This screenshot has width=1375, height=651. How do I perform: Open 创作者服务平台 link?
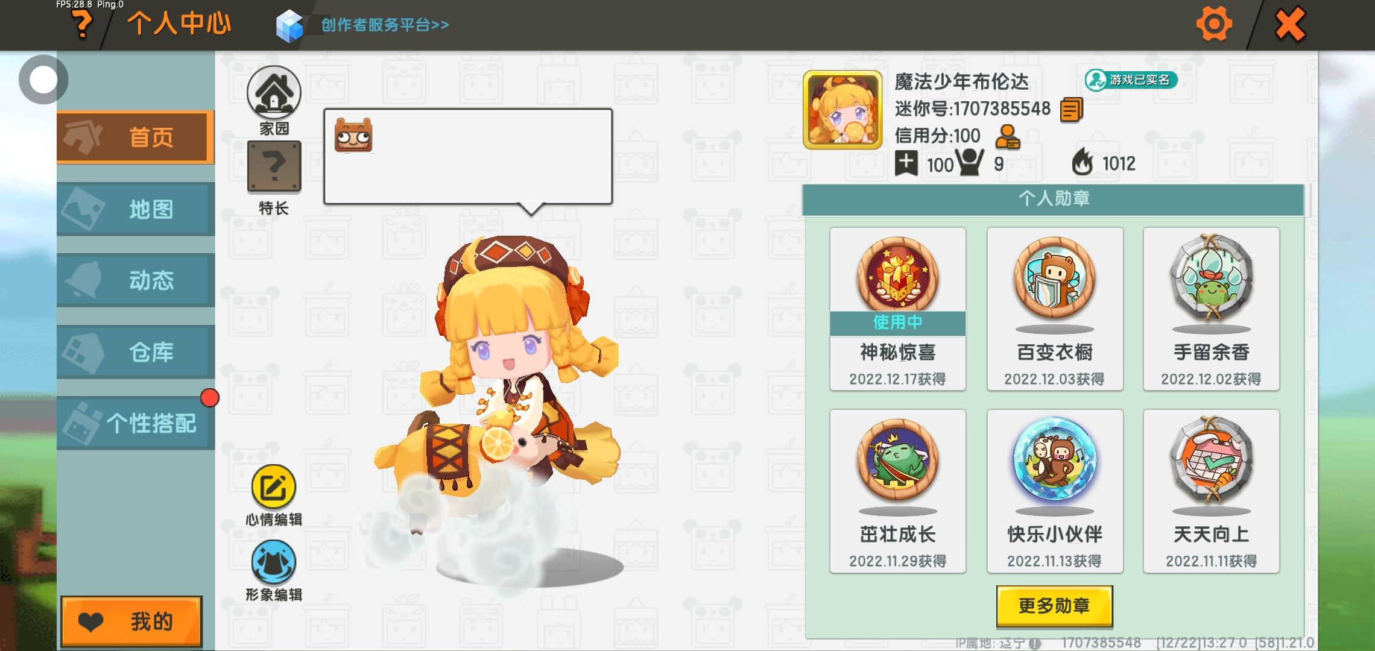(x=385, y=25)
